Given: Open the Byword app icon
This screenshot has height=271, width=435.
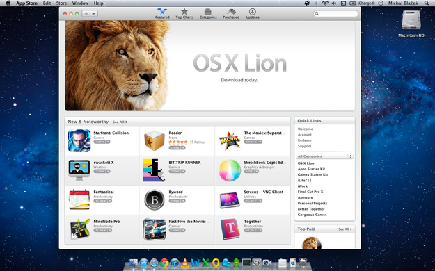Looking at the screenshot, I should pos(155,200).
